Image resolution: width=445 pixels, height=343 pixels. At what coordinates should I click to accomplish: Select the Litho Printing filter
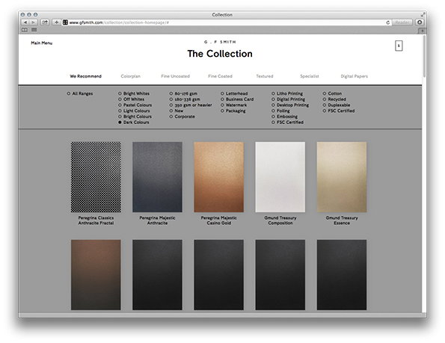coord(287,93)
